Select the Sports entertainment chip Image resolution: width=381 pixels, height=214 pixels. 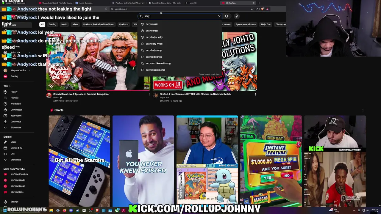(246, 24)
